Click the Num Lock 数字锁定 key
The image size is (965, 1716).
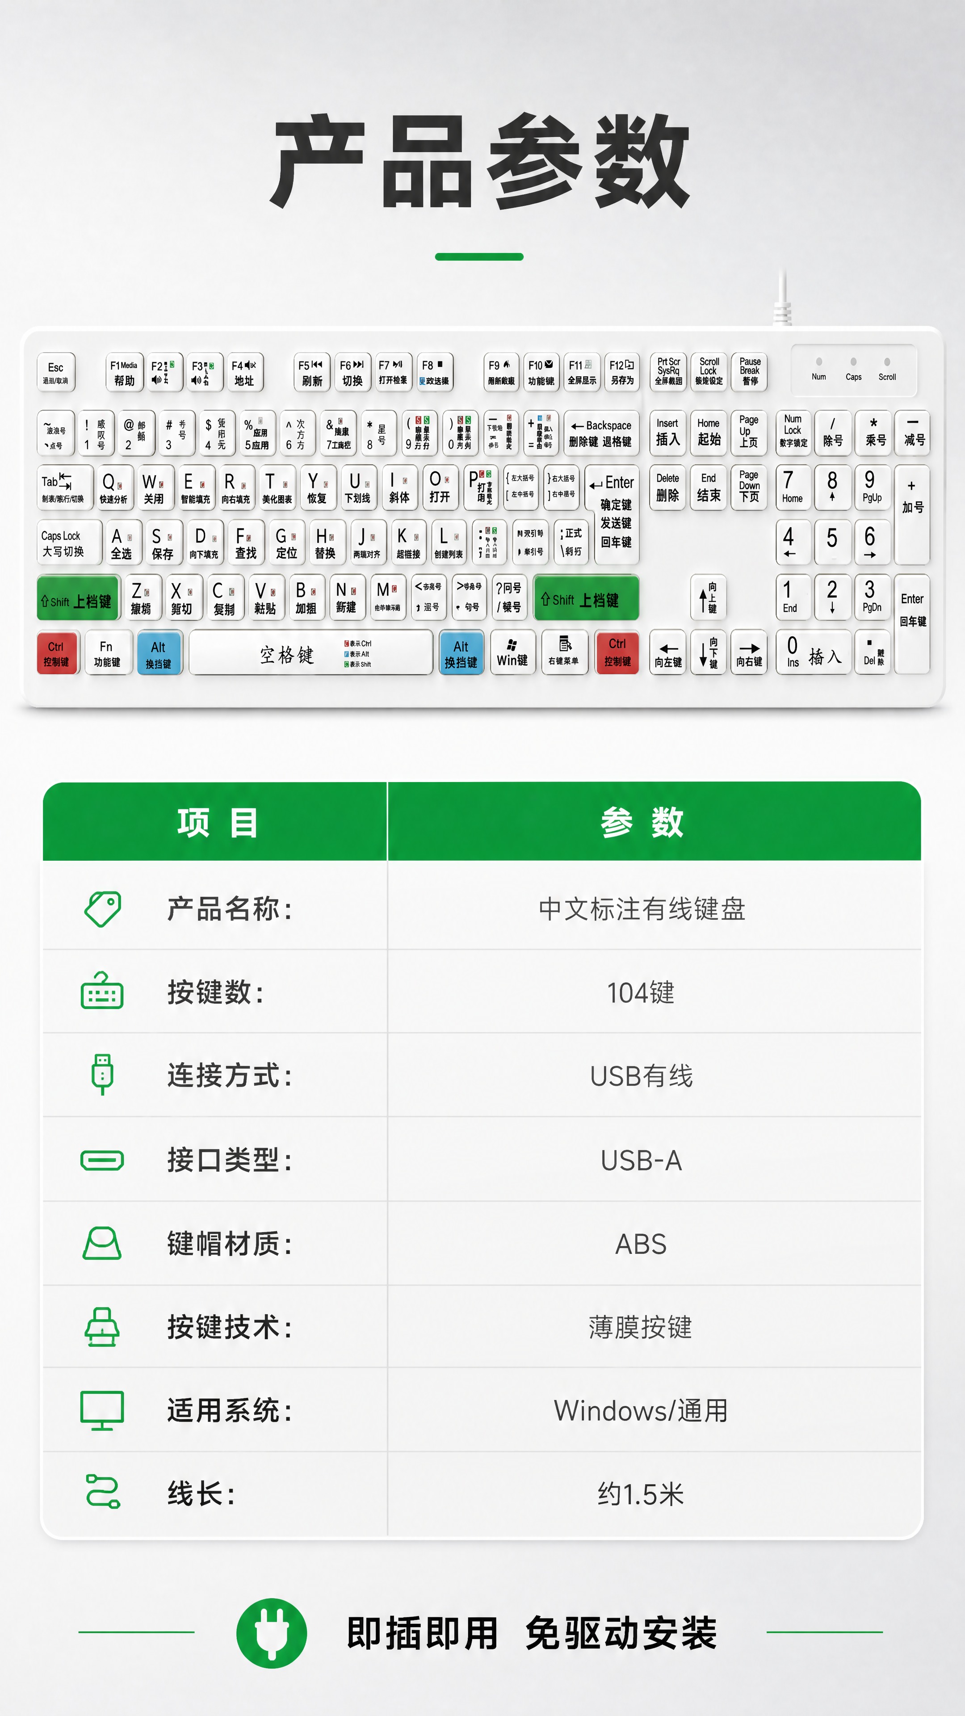coord(793,433)
